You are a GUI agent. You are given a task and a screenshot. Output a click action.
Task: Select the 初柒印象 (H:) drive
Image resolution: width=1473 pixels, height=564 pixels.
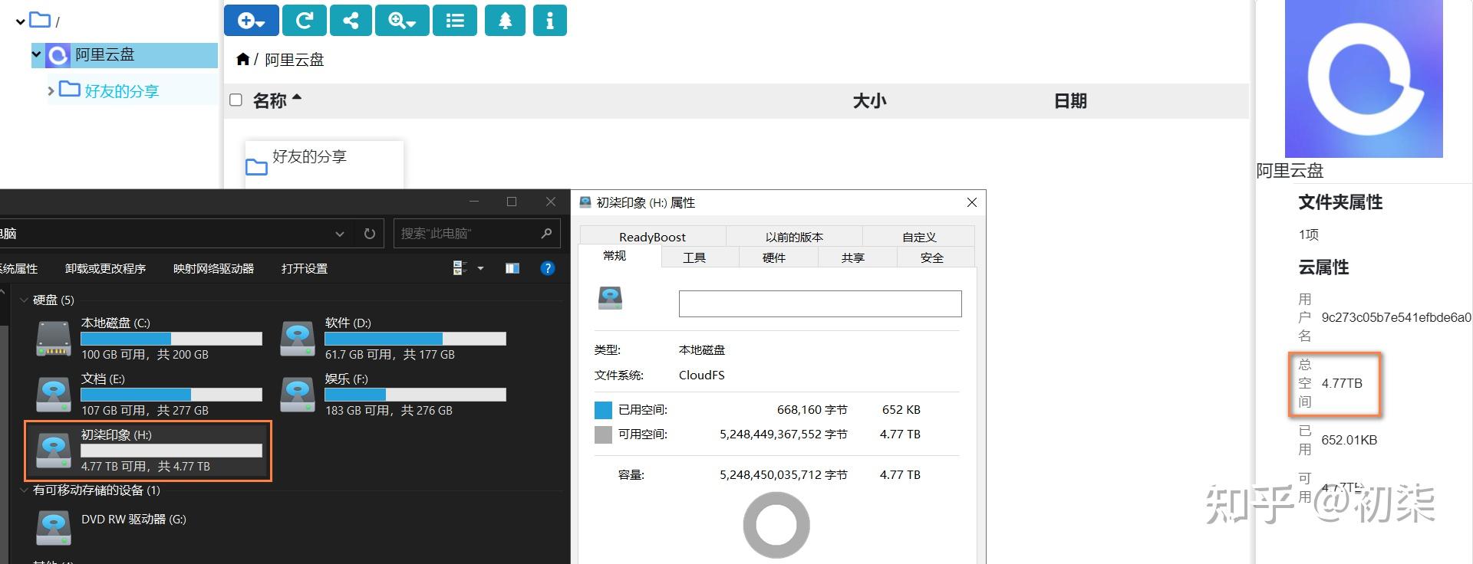[x=148, y=451]
